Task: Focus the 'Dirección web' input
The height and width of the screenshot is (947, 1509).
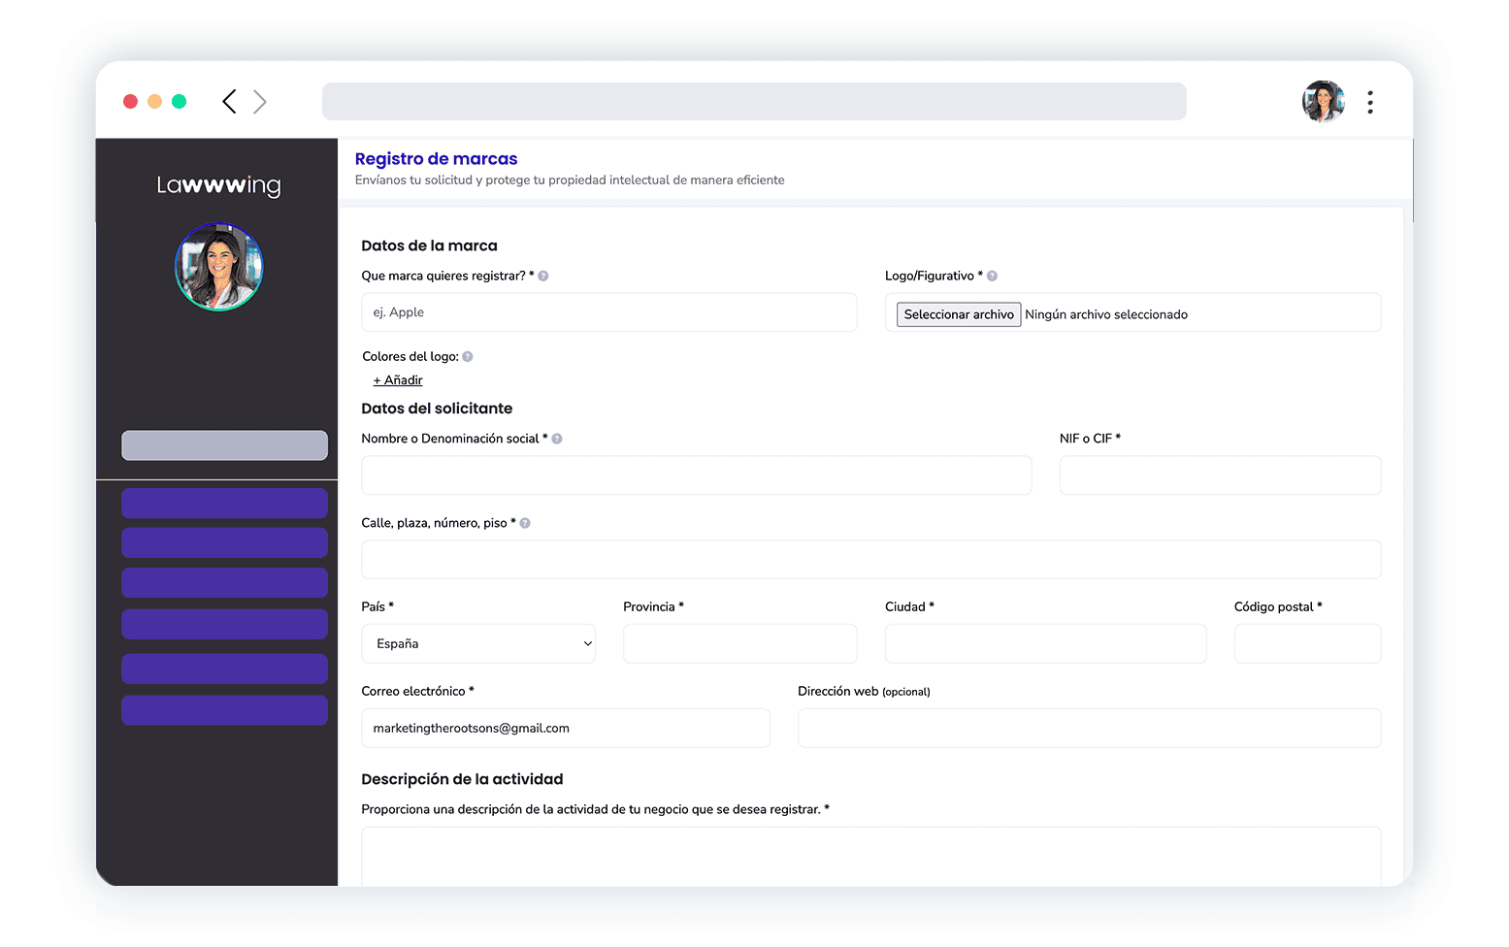Action: click(1090, 728)
